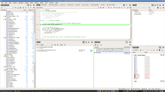Screen dimensions: 165x92
Task: Click the Project Explorer options gear icon
Action: pos(34,8)
